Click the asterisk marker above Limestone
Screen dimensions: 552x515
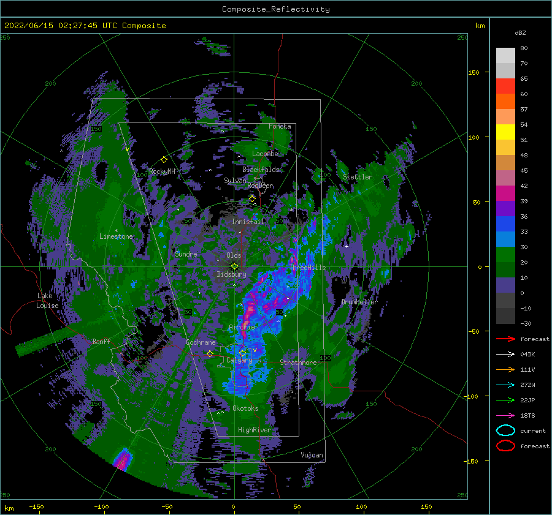point(116,231)
